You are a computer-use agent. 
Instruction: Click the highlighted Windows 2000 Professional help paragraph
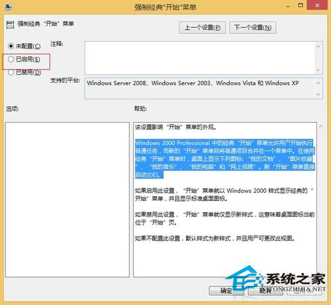point(224,158)
